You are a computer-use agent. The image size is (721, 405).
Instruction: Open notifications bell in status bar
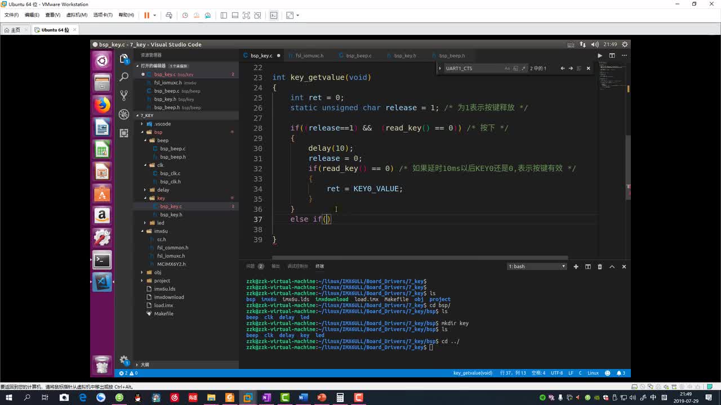coord(620,373)
